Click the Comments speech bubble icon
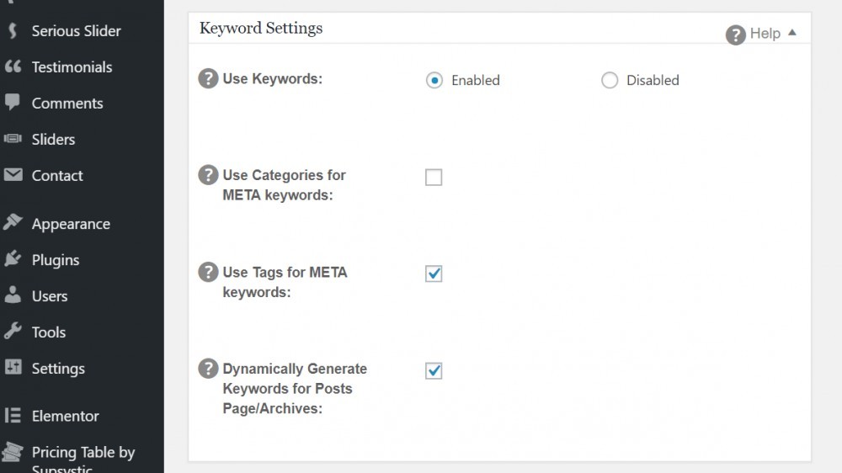842x473 pixels. [x=13, y=102]
